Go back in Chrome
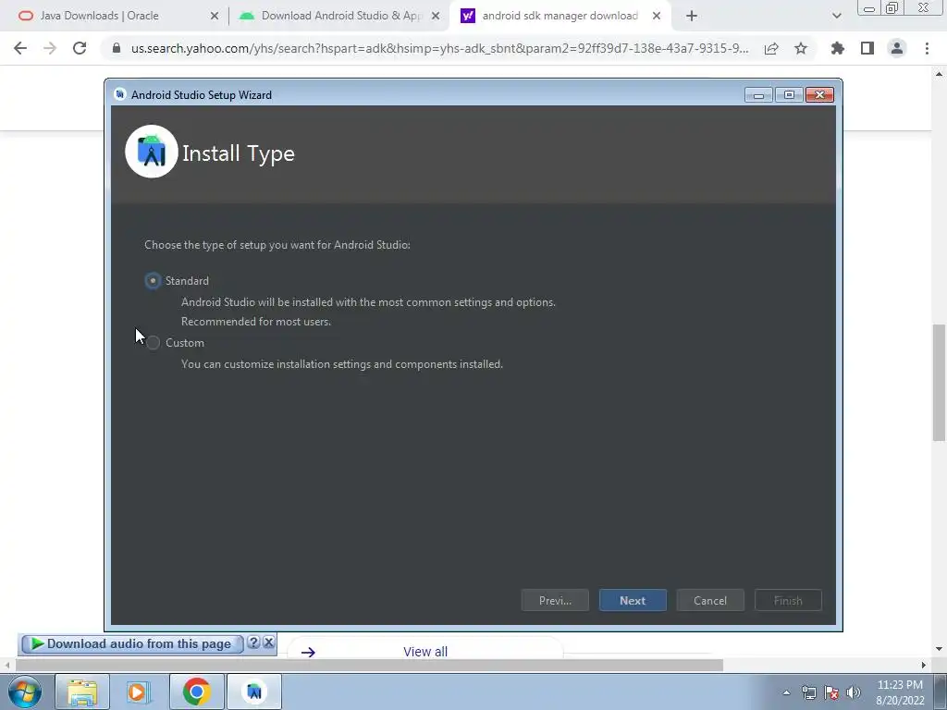Viewport: 947px width, 710px height. click(20, 48)
